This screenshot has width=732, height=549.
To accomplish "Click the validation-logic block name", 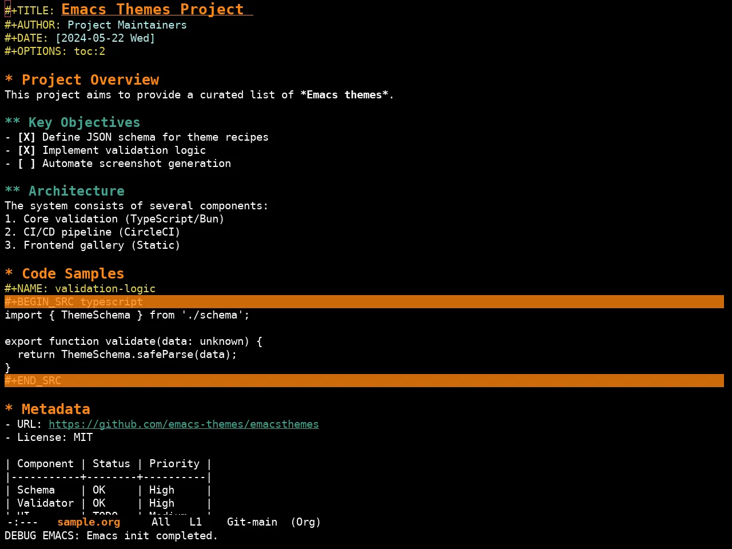I will [105, 289].
